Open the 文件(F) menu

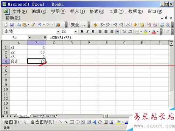click(20, 12)
